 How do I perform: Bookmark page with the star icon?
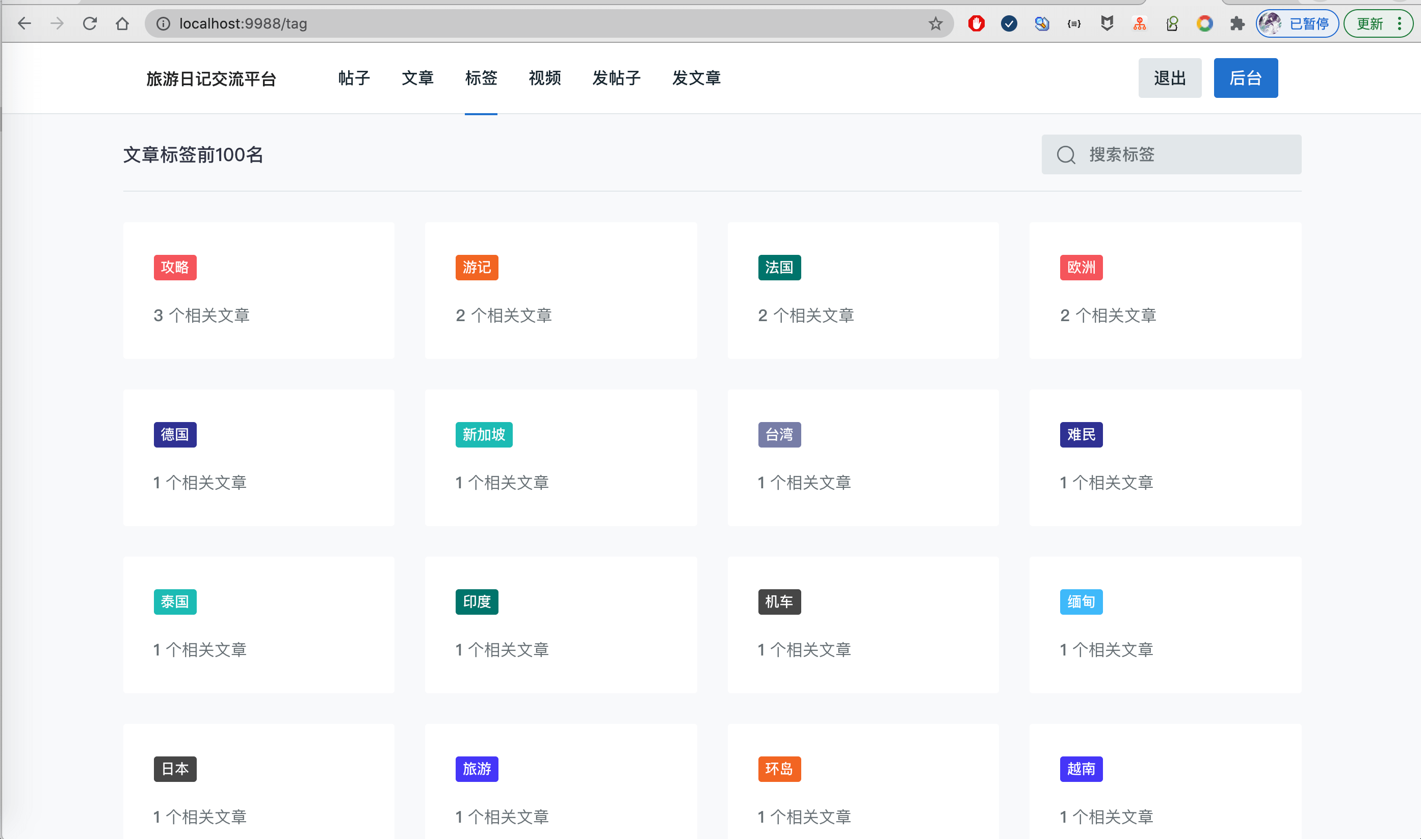click(935, 23)
